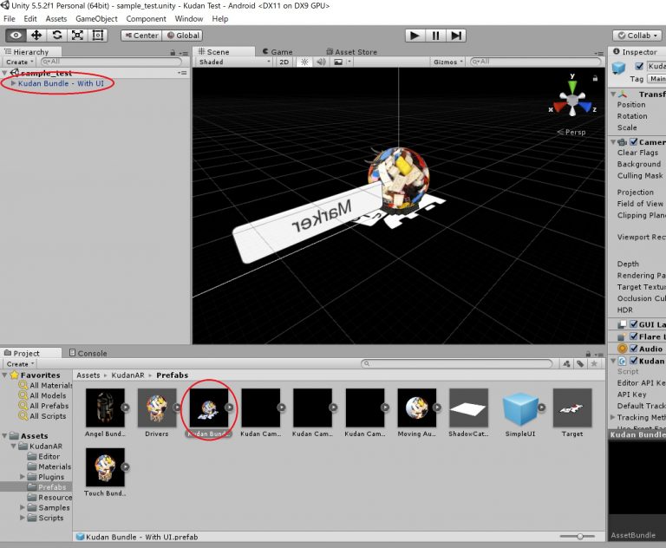
Task: Switch to the Console tab
Action: point(88,353)
